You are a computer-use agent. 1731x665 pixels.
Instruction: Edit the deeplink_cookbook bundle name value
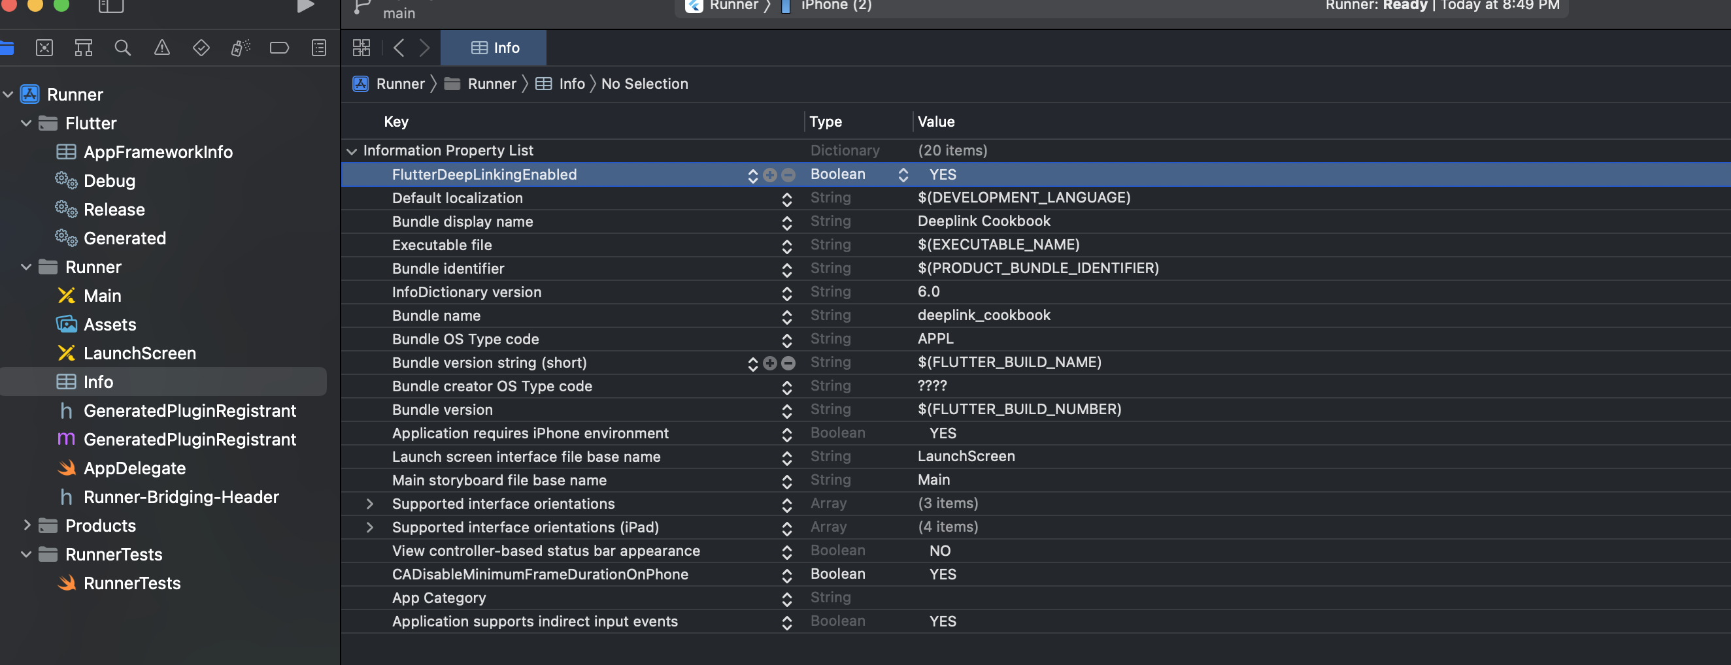[x=984, y=316]
